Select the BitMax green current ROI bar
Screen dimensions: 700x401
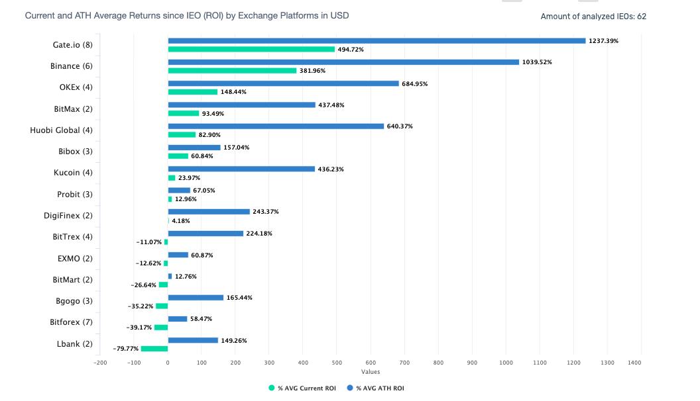coord(184,114)
